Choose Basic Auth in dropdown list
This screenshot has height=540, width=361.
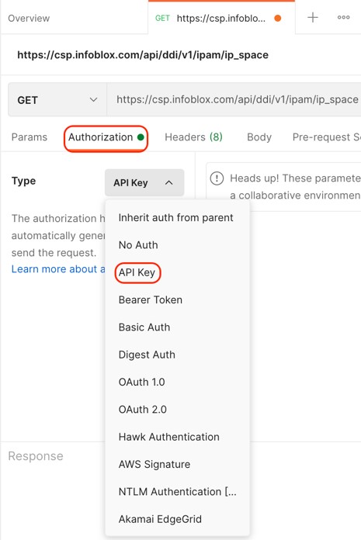[x=144, y=327]
